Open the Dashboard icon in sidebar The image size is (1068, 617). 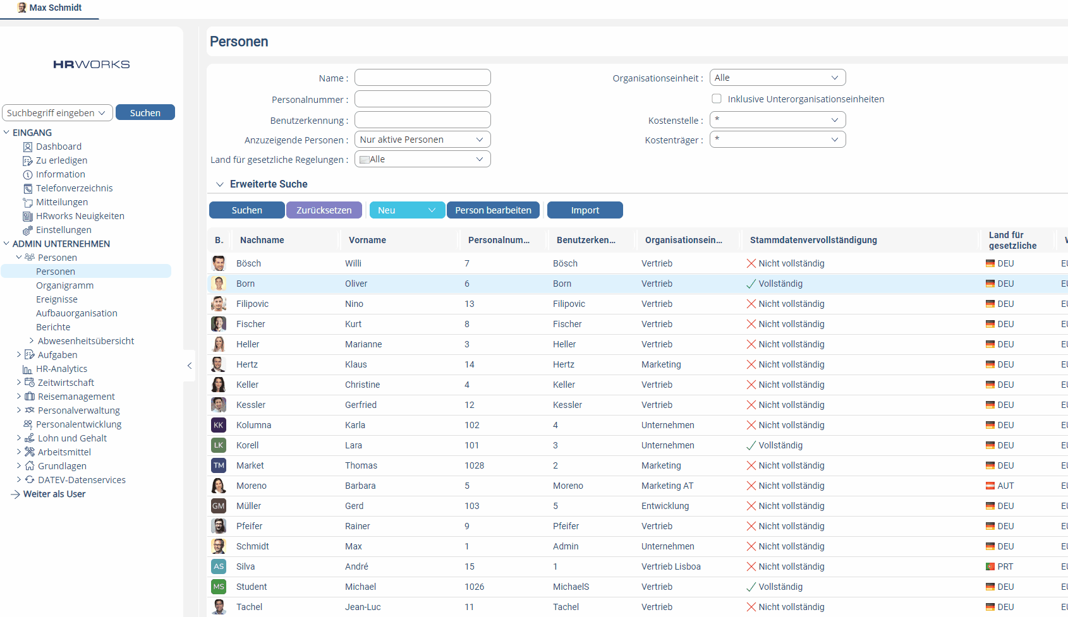[28, 147]
